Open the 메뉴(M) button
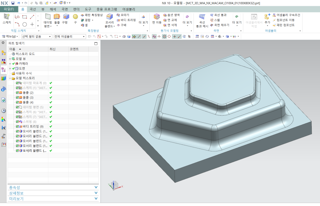 pyautogui.click(x=10, y=36)
